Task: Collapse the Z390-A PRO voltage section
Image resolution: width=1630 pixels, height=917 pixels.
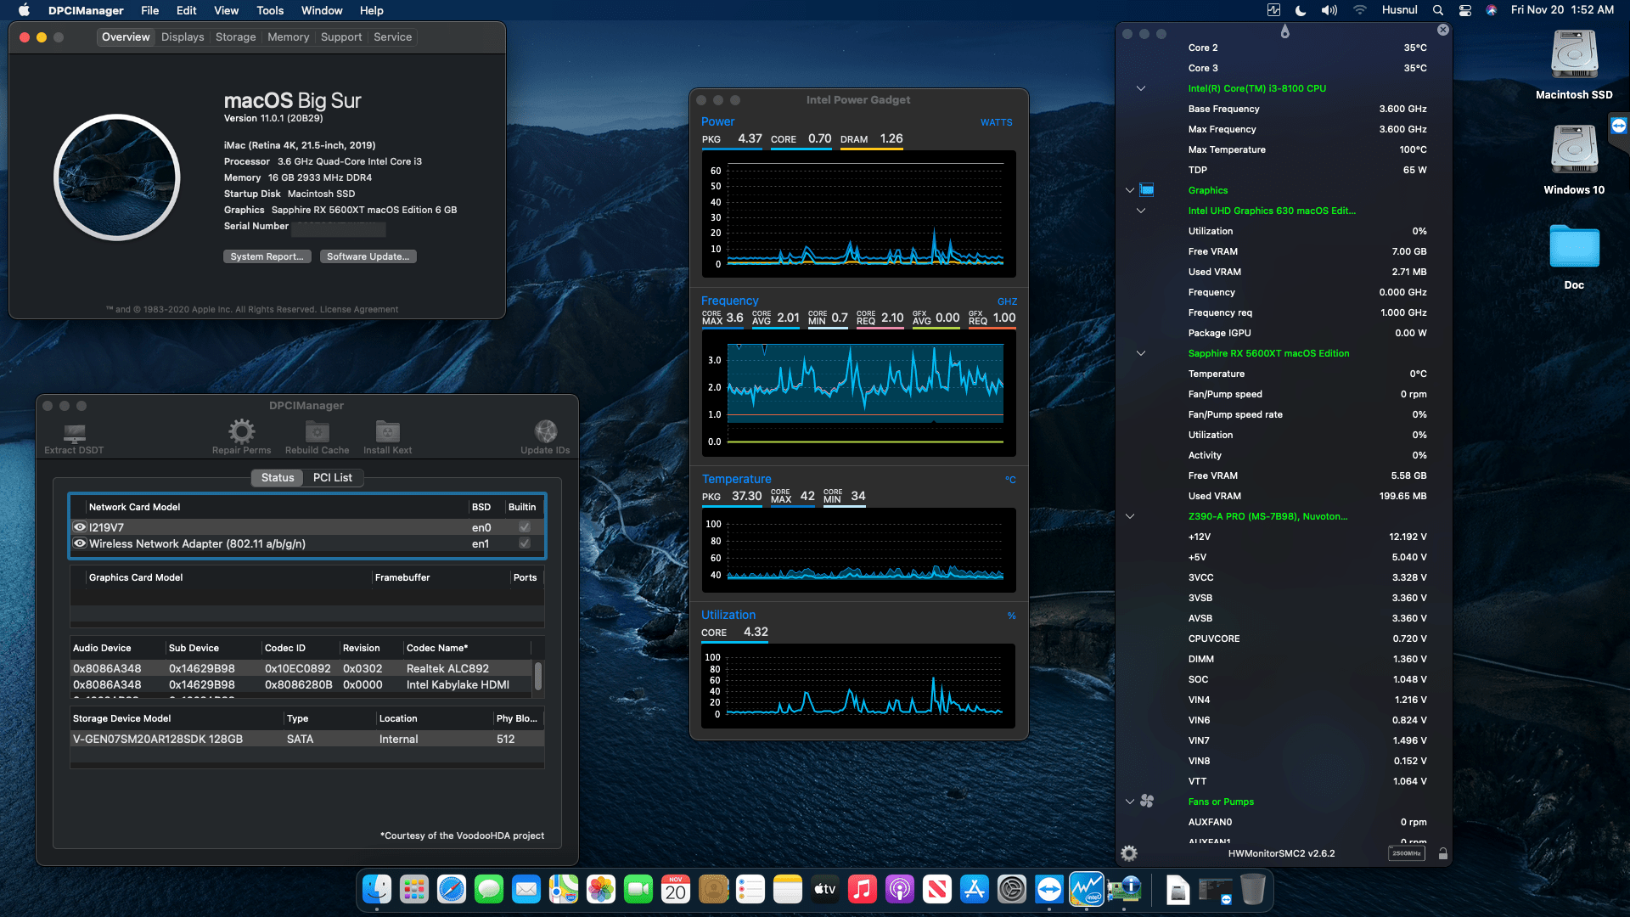Action: tap(1130, 516)
